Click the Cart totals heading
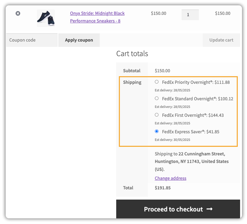This screenshot has height=224, width=247. (x=132, y=53)
